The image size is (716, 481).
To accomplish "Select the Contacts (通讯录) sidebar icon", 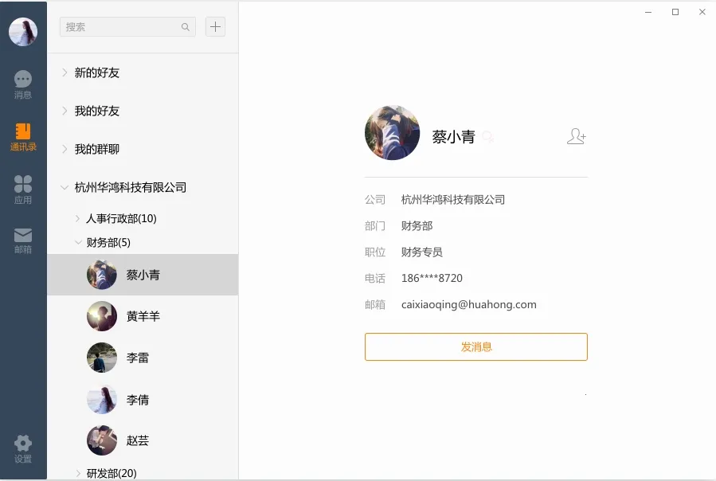I will pos(23,137).
